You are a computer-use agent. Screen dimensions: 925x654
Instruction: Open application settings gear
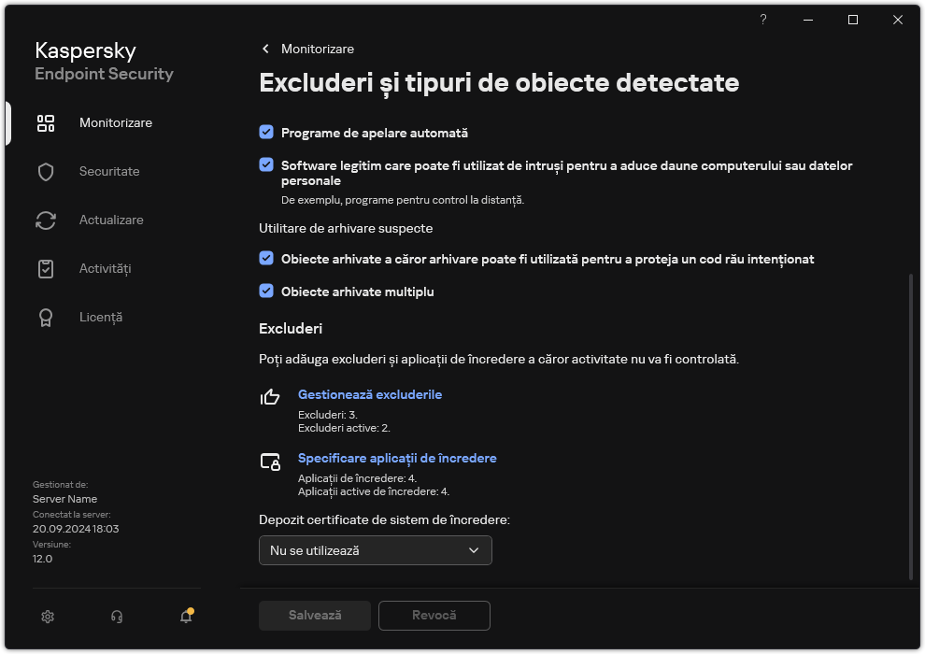click(x=47, y=617)
